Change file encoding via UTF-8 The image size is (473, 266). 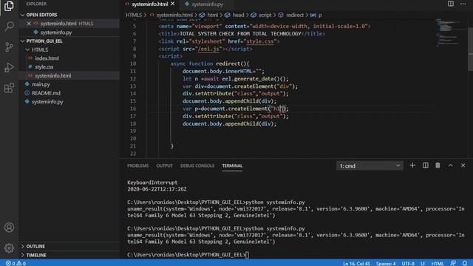[x=408, y=263]
